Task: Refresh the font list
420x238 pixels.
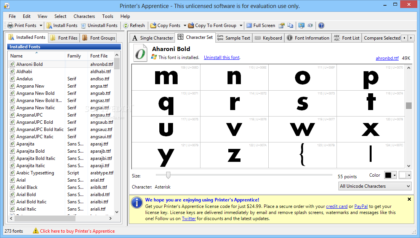Action: pyautogui.click(x=134, y=26)
